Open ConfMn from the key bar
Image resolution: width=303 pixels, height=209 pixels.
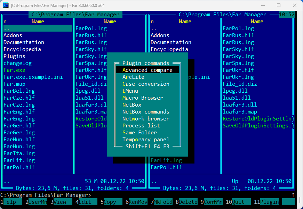213,202
